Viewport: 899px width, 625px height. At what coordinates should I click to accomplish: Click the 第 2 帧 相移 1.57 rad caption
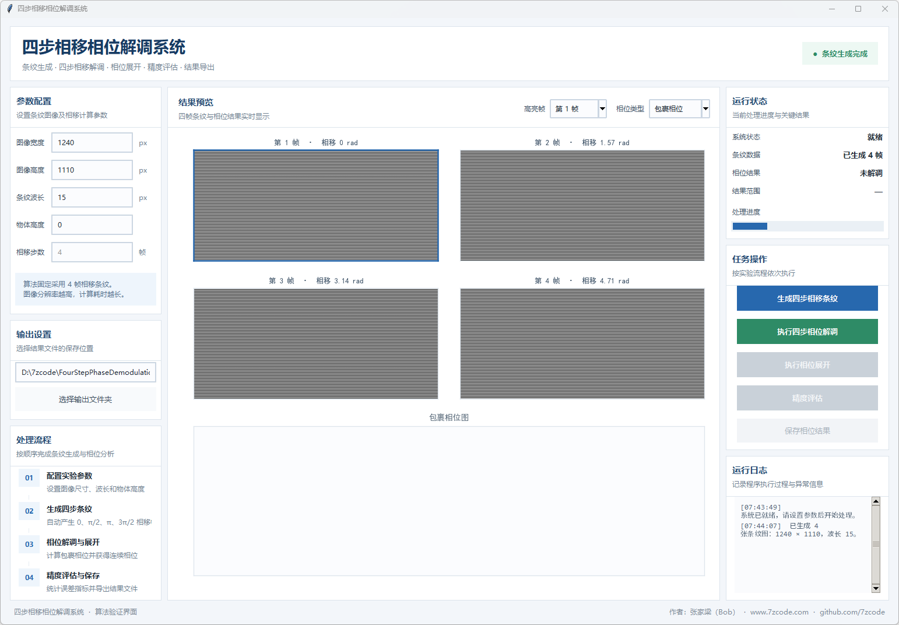coord(582,143)
